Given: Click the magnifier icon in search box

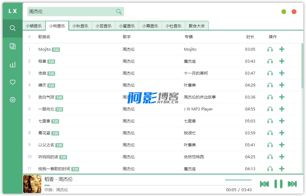Looking at the screenshot, I should 119,12.
